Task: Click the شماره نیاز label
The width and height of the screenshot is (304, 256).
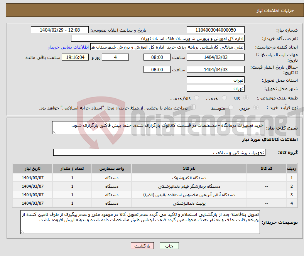Action: pyautogui.click(x=287, y=30)
